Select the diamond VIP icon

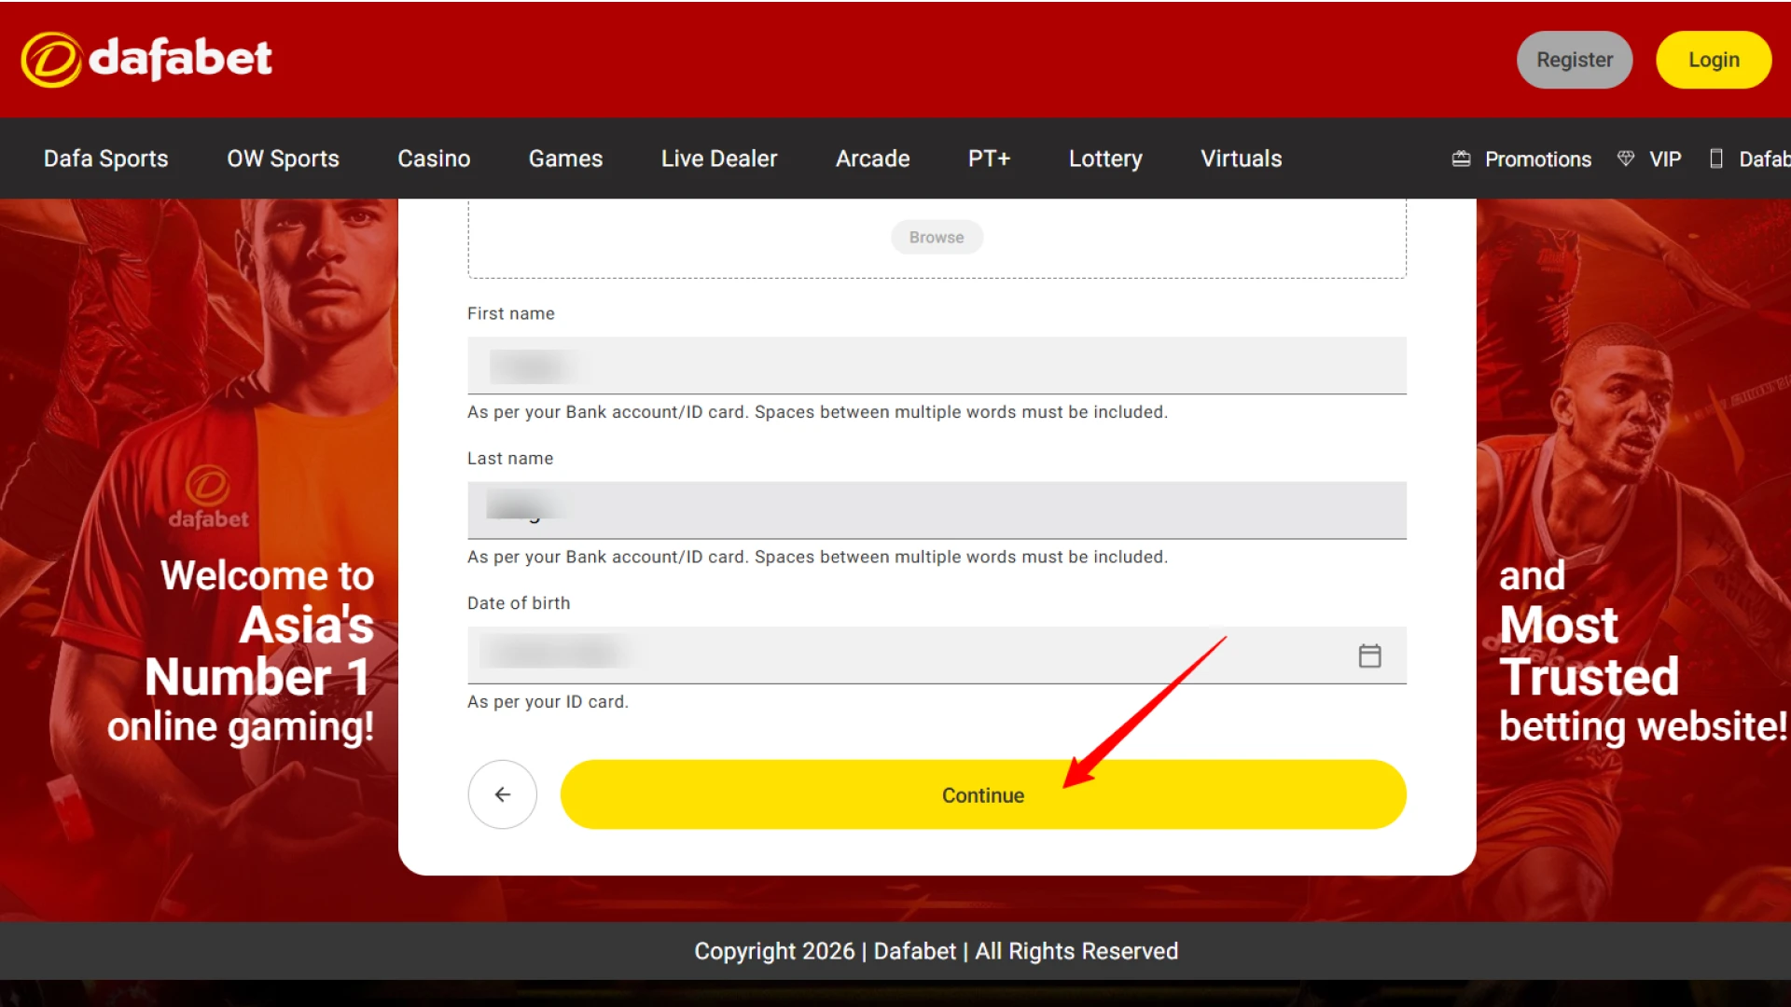tap(1625, 159)
